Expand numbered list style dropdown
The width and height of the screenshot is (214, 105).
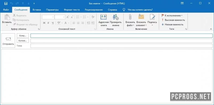[x=88, y=17]
